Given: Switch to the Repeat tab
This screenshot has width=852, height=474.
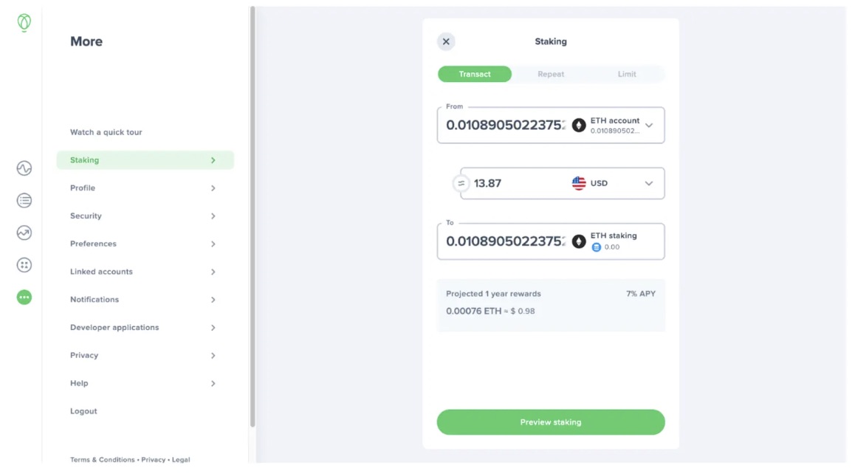Looking at the screenshot, I should point(551,74).
